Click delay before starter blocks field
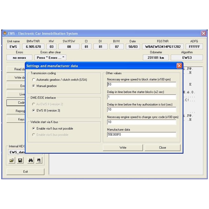209x209 pixels. [142, 97]
